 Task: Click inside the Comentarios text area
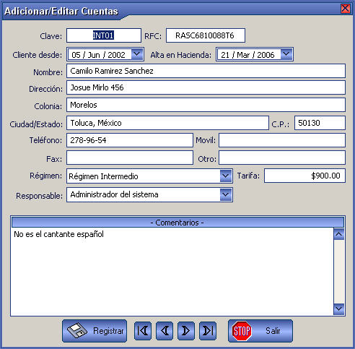point(172,272)
